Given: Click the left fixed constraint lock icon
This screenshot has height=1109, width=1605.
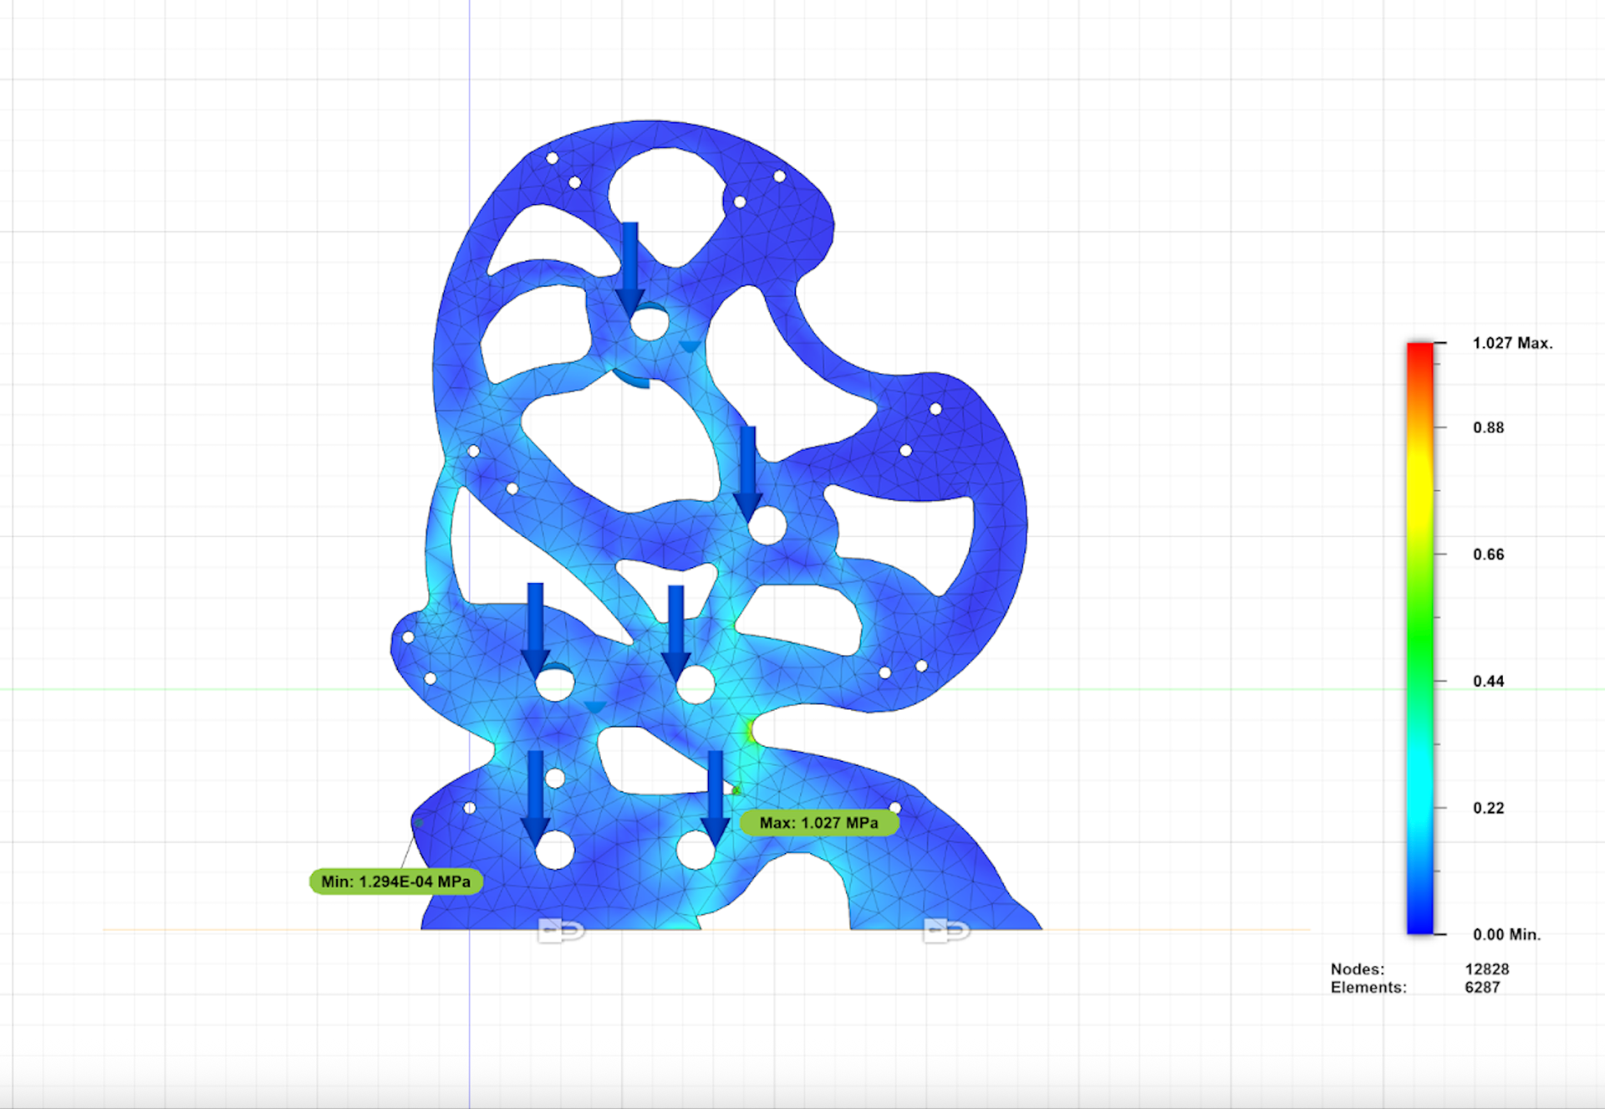Looking at the screenshot, I should [x=560, y=930].
